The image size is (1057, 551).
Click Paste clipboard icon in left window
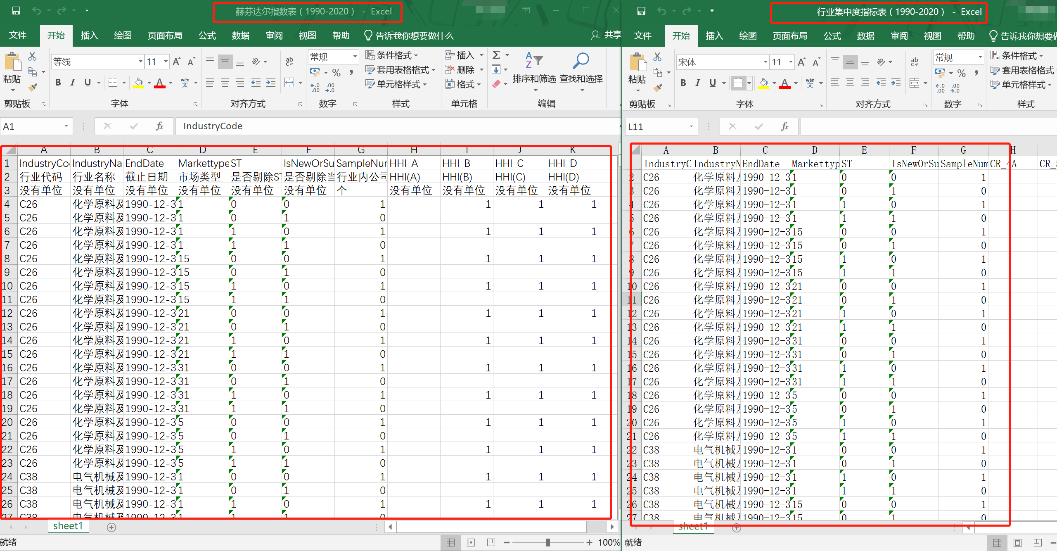(13, 62)
